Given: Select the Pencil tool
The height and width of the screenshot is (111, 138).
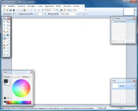Looking at the screenshot, I should (x=4, y=41).
